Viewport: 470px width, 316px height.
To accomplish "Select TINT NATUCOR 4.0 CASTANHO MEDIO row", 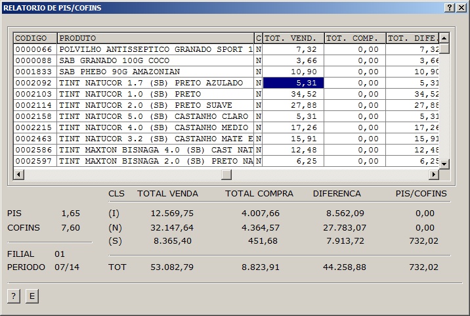I will [x=155, y=127].
